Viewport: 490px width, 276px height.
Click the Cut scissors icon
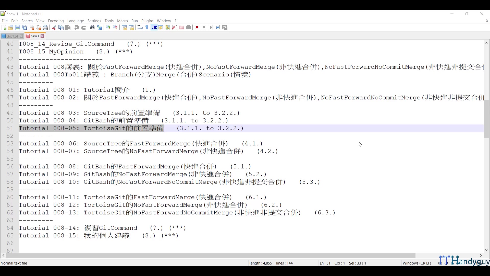click(x=54, y=28)
